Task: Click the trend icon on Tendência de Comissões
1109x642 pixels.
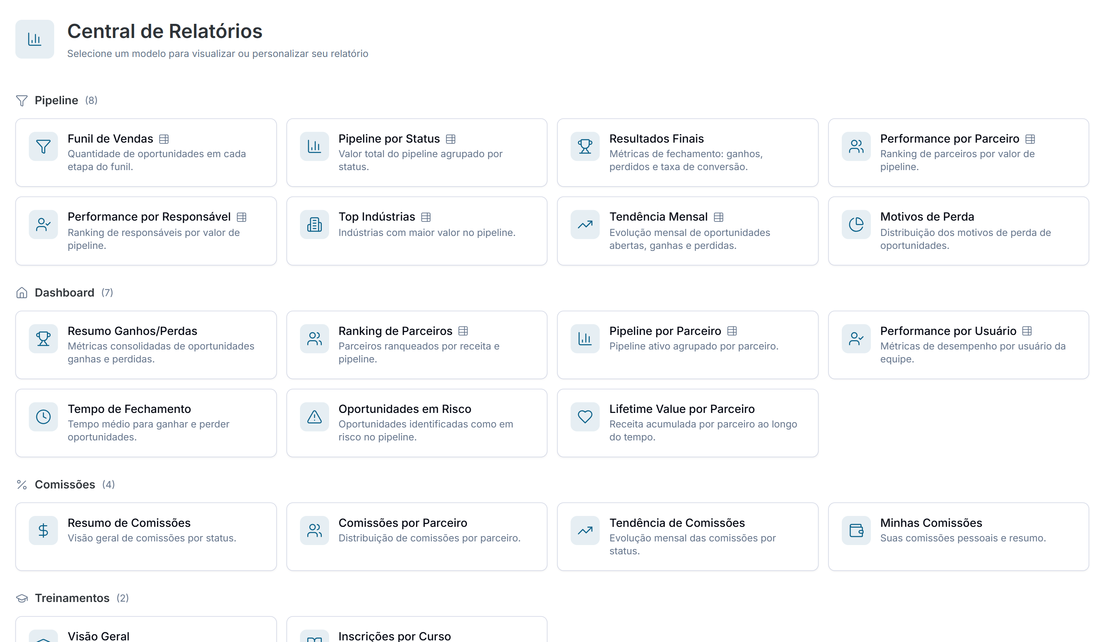Action: (585, 531)
